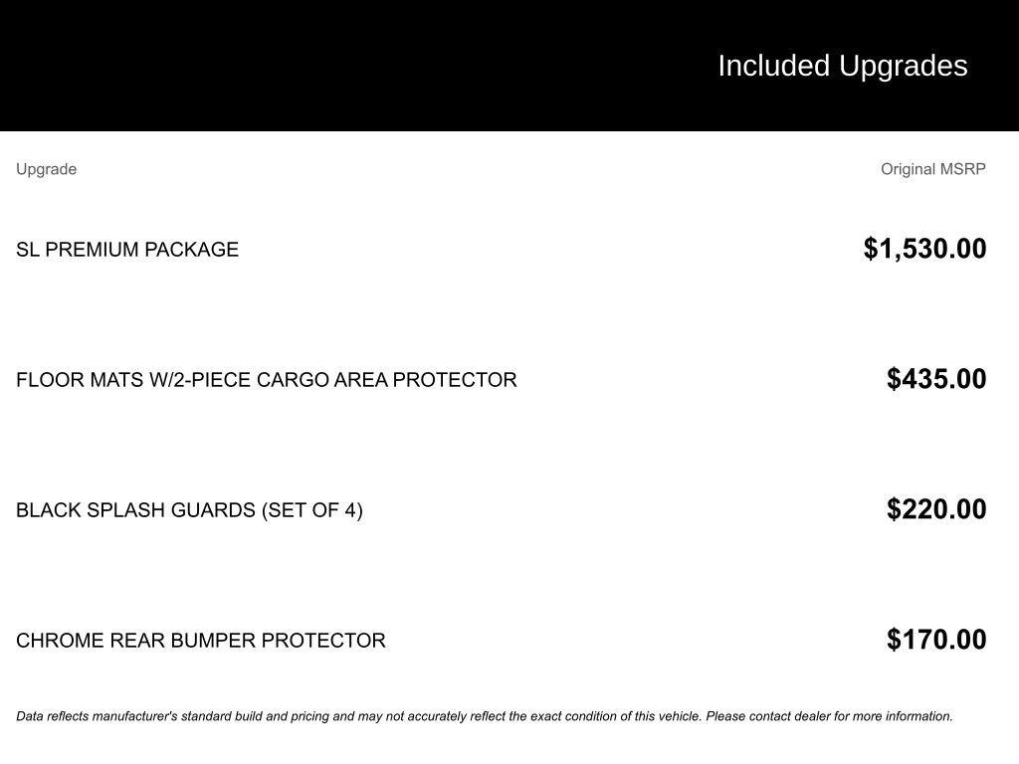Image resolution: width=1019 pixels, height=764 pixels.
Task: Click the $170.00 price
Action: (936, 640)
